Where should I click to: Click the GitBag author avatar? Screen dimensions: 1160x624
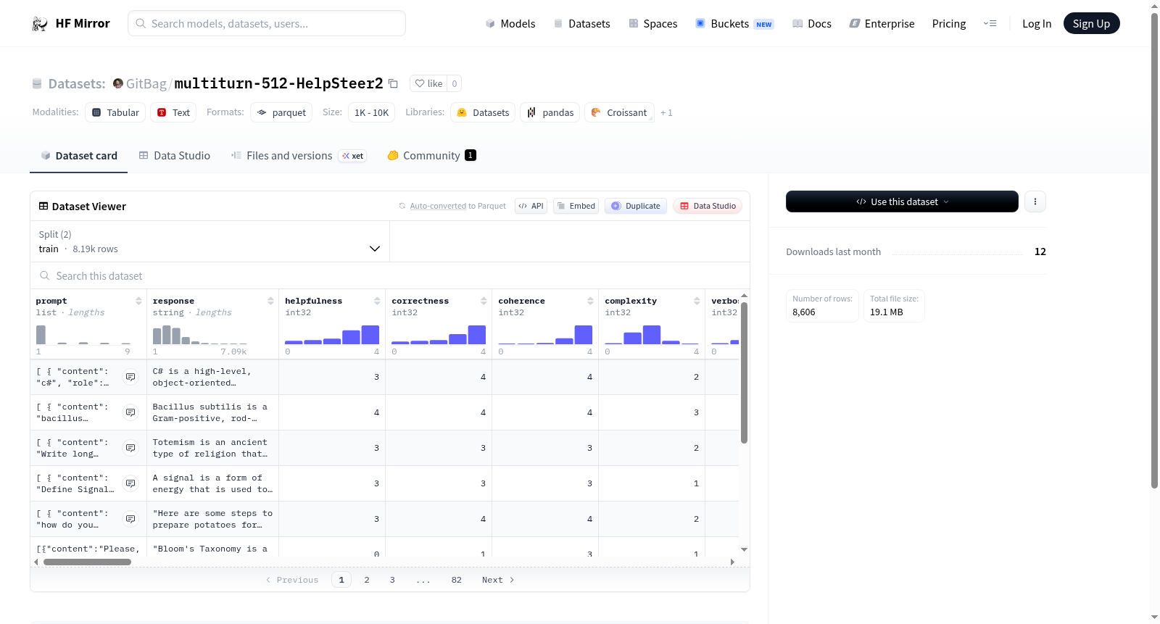[118, 83]
